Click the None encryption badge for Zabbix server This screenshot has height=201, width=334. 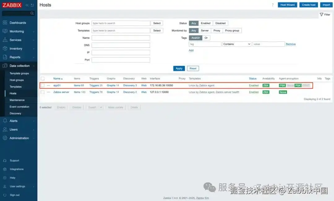pos(283,92)
